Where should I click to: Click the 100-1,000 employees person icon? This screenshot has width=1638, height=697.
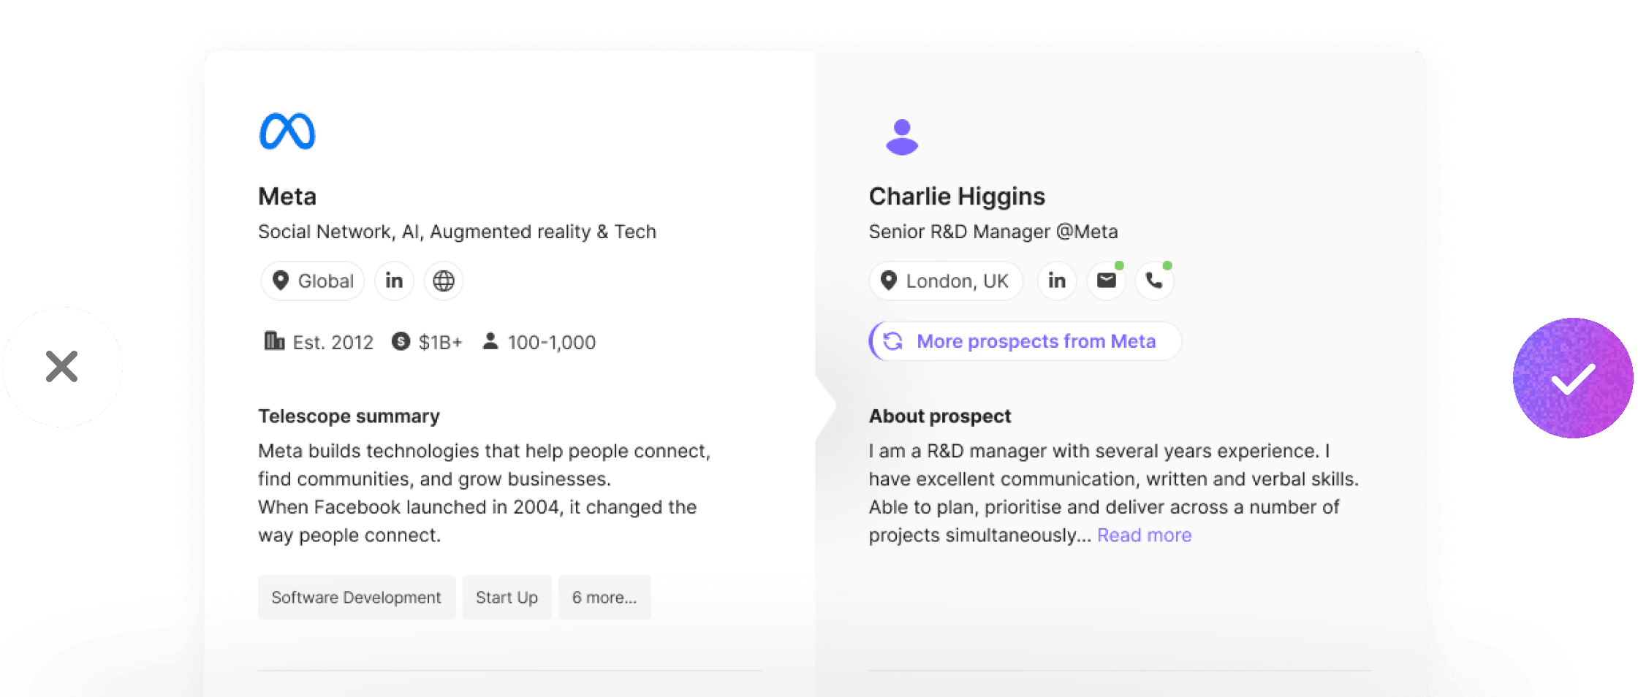click(x=490, y=341)
